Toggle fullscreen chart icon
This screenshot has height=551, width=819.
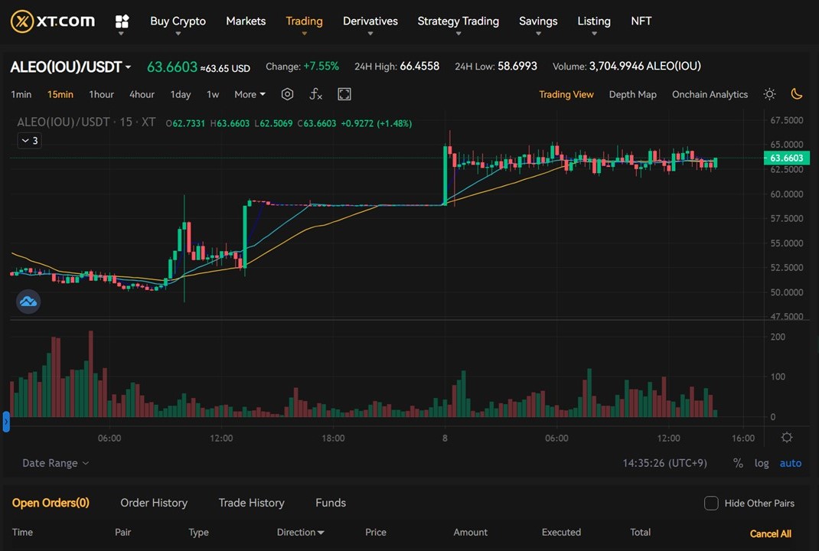344,94
